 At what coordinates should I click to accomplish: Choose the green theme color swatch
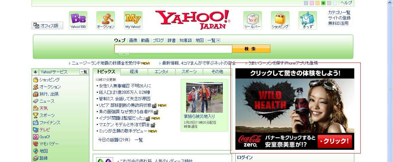pyautogui.click(x=323, y=3)
